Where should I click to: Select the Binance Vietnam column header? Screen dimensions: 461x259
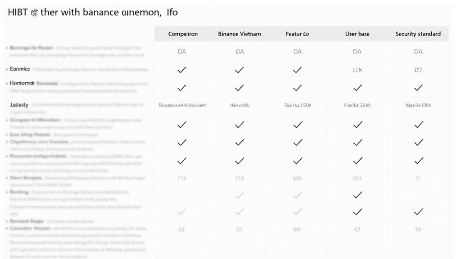240,34
